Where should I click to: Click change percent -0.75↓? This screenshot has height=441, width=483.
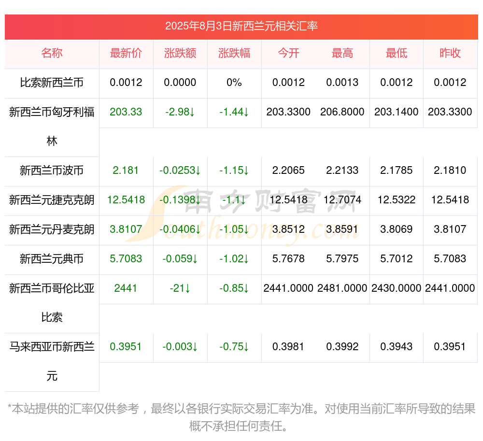(x=234, y=347)
